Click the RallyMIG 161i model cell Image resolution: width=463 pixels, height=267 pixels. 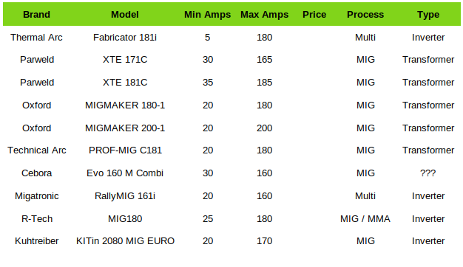click(124, 196)
